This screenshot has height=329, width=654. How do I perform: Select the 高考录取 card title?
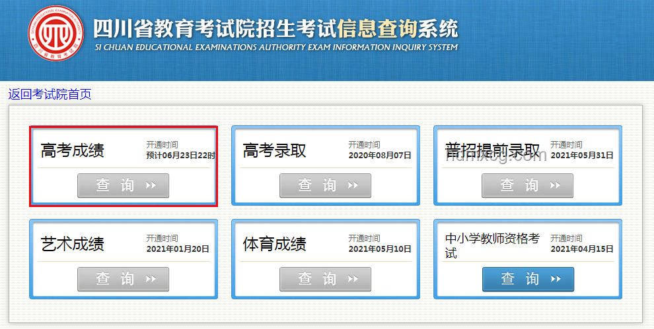274,150
